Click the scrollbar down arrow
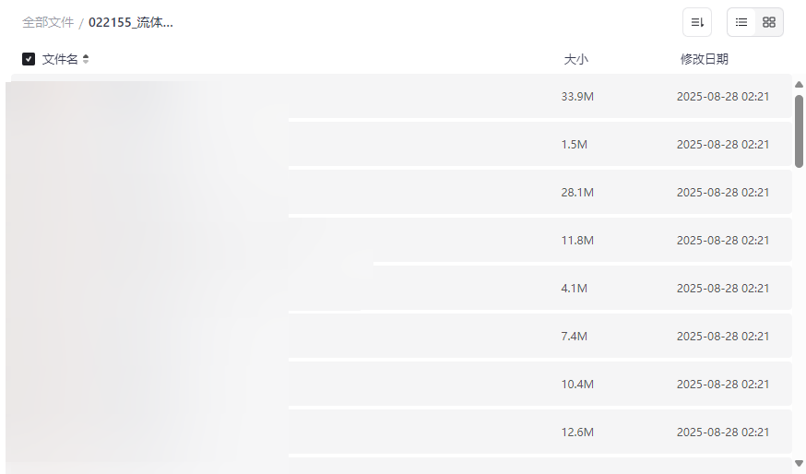806x474 pixels. pos(799,463)
